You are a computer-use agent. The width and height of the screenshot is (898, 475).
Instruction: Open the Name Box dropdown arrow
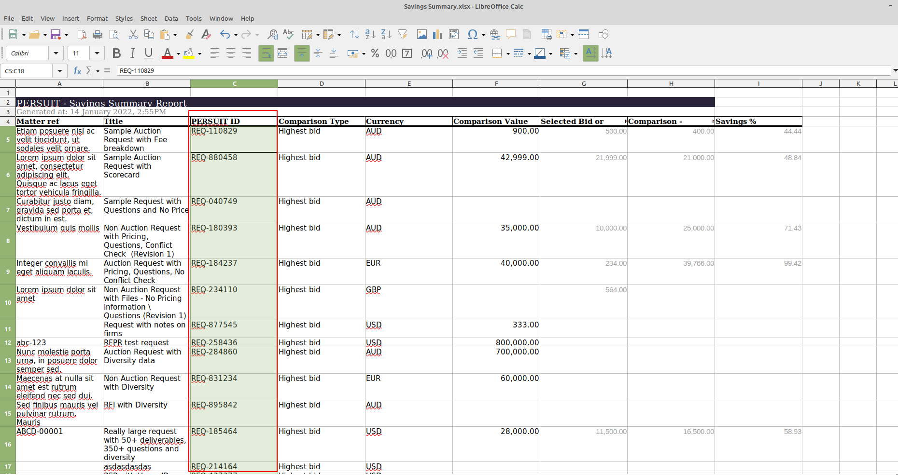tap(60, 71)
